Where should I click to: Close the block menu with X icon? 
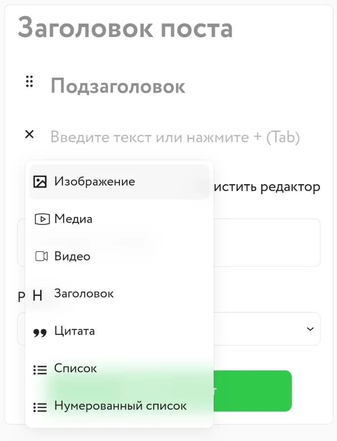click(29, 134)
